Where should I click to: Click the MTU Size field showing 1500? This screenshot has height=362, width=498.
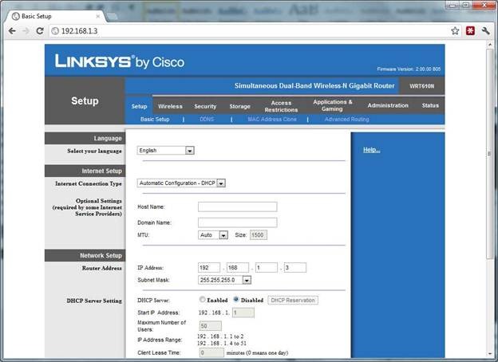(259, 235)
